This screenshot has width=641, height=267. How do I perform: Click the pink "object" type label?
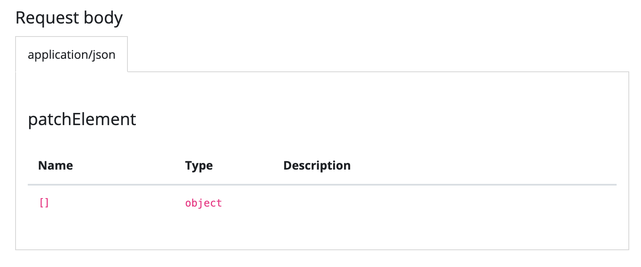(x=203, y=203)
